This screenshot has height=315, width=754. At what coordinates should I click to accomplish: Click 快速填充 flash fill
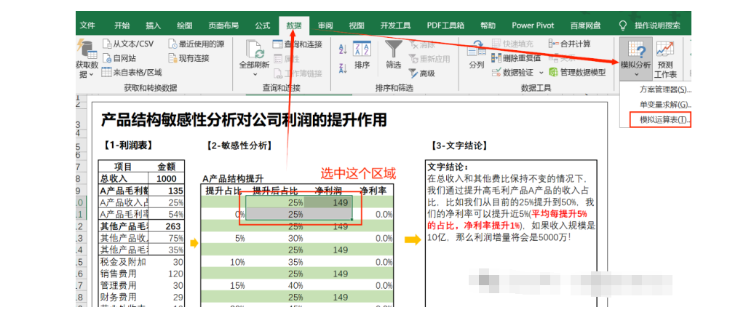tap(512, 44)
